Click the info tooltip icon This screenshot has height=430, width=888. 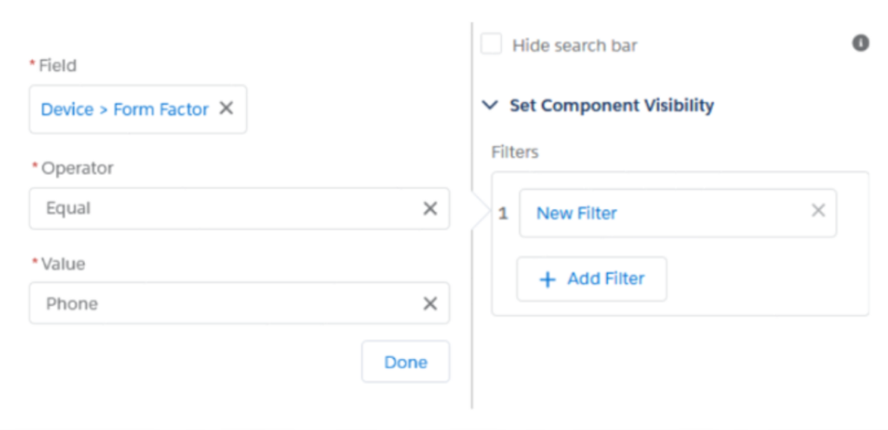(x=860, y=42)
